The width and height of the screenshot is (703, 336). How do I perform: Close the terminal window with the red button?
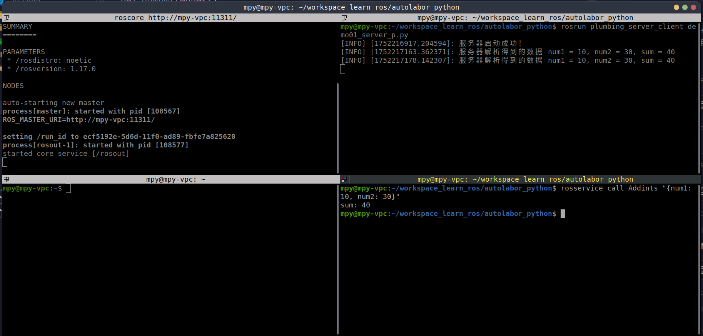[x=693, y=7]
